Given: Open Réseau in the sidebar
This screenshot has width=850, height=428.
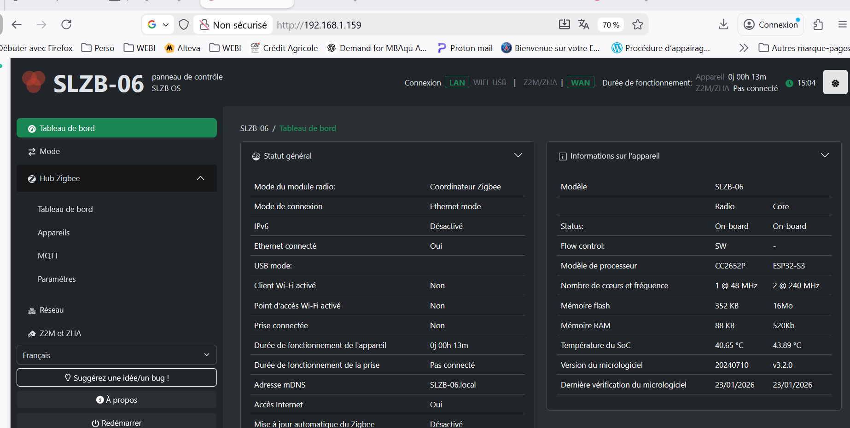Looking at the screenshot, I should [x=52, y=310].
